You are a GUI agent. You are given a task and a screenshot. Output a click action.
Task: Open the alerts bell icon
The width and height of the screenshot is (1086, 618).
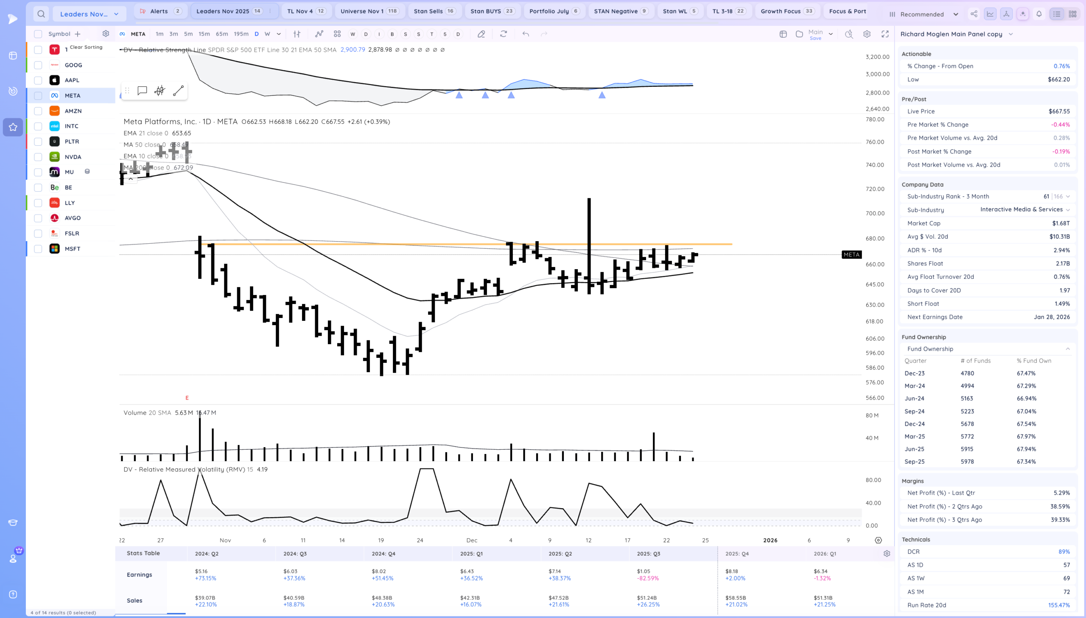[1038, 14]
